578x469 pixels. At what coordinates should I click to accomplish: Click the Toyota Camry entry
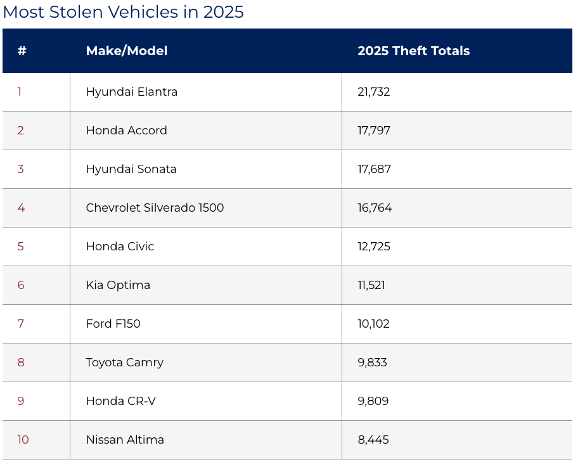tap(125, 363)
